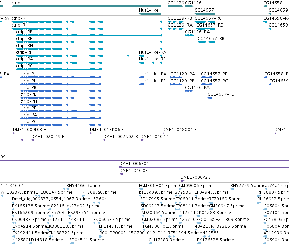Viewport: 289px width, 245px height.
Task: Click the Hus1-like gene bar
Action: tap(150, 14)
